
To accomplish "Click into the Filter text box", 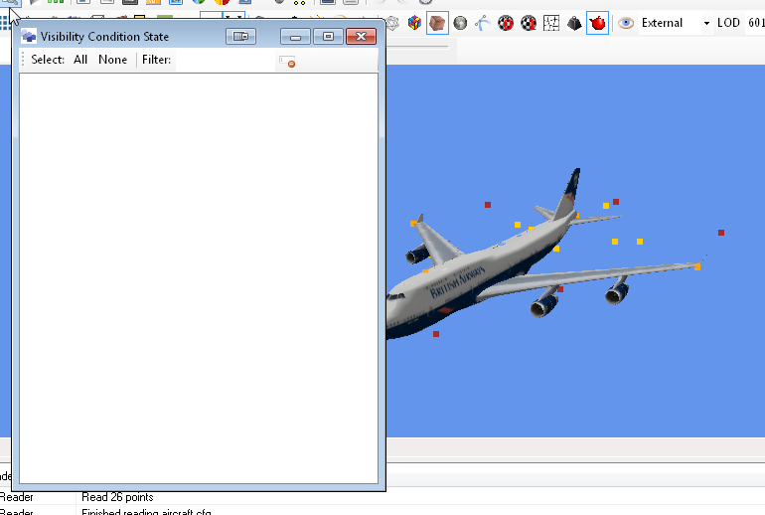I will pos(225,60).
